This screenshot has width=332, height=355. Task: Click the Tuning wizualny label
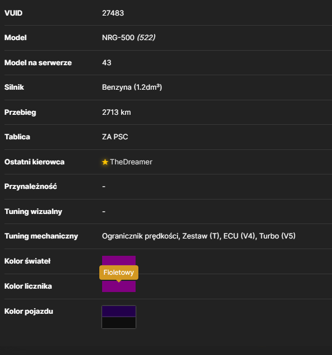coord(33,211)
